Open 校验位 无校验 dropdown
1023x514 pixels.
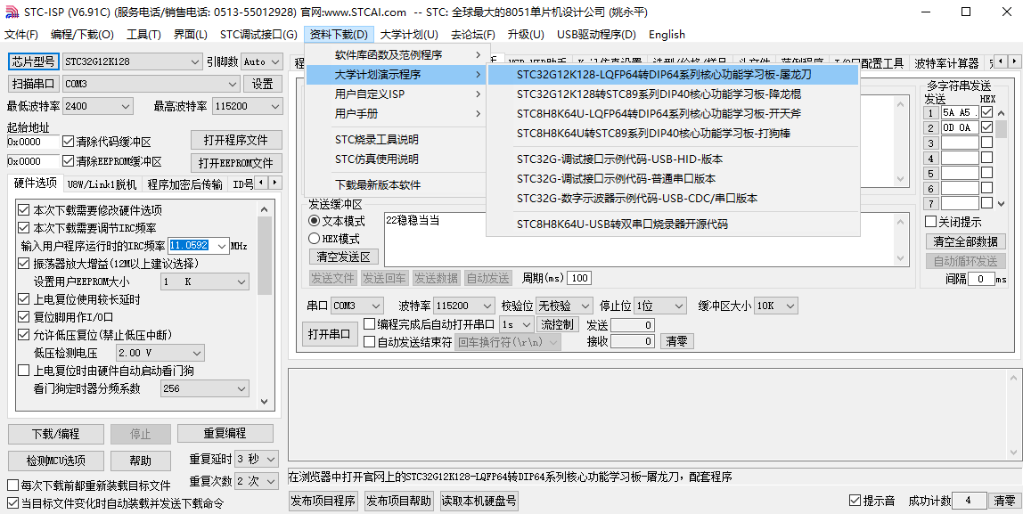coord(564,306)
